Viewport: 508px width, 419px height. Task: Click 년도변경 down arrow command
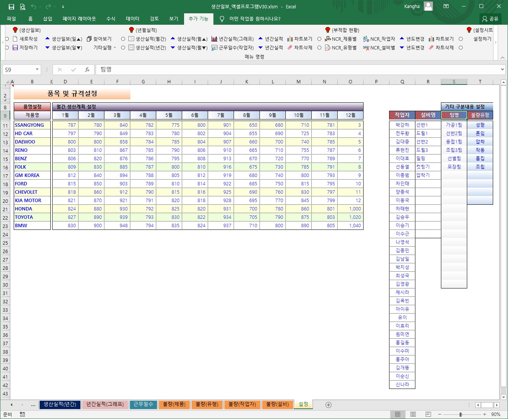[x=412, y=48]
